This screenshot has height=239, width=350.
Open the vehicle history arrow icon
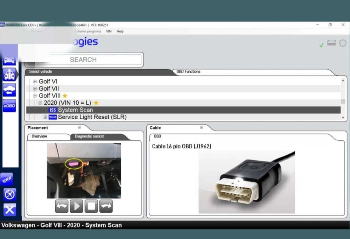9,90
